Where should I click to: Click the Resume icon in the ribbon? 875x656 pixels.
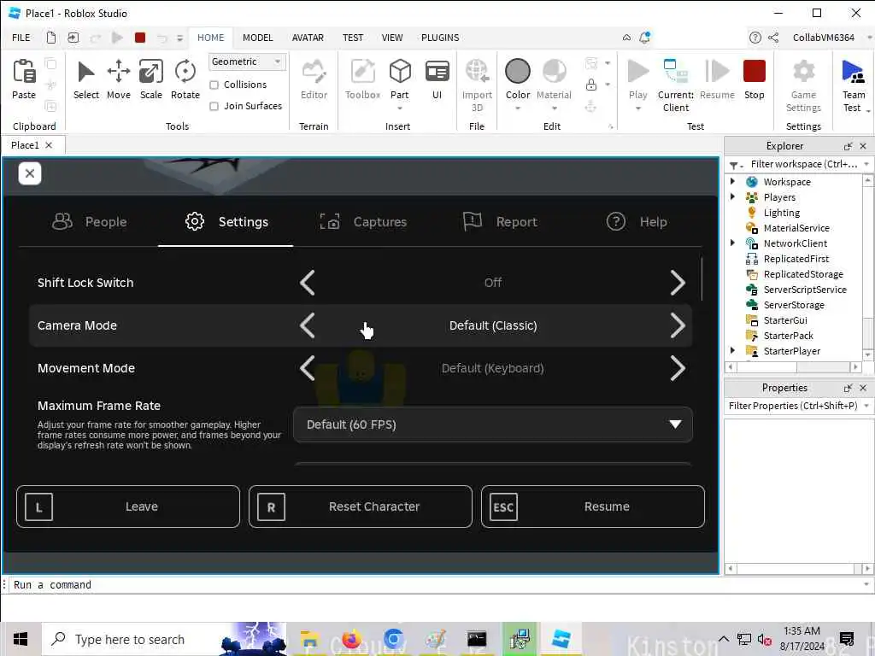(x=717, y=72)
